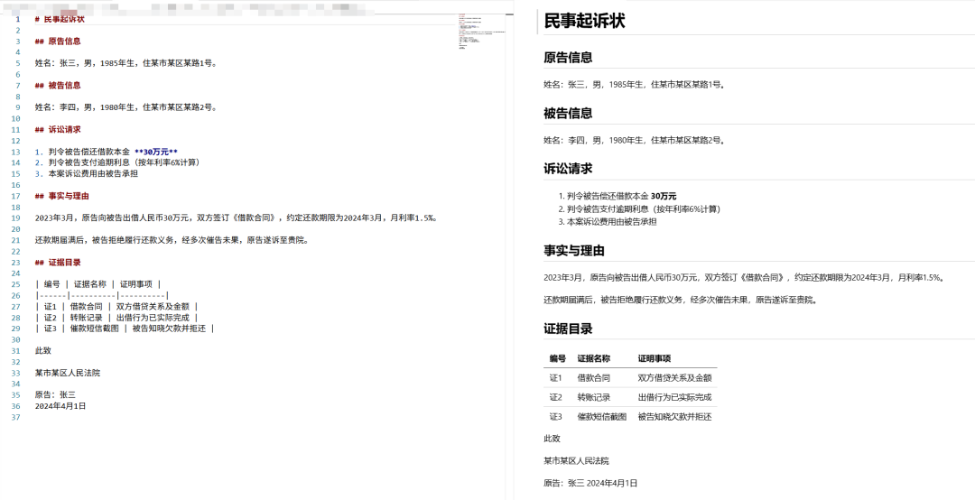Viewport: 975px width, 500px height.
Task: Click the '催款短信截图' cell in the preview table
Action: tap(602, 416)
